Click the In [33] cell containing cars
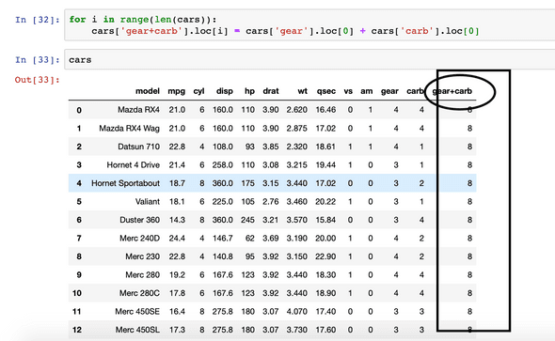 click(309, 59)
